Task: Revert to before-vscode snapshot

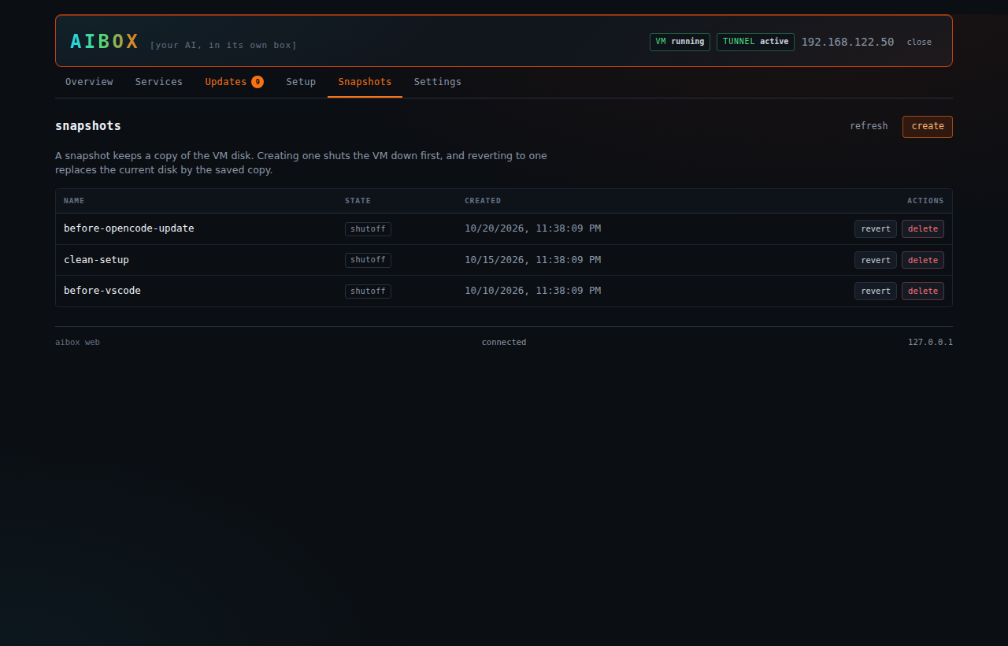Action: pos(876,291)
